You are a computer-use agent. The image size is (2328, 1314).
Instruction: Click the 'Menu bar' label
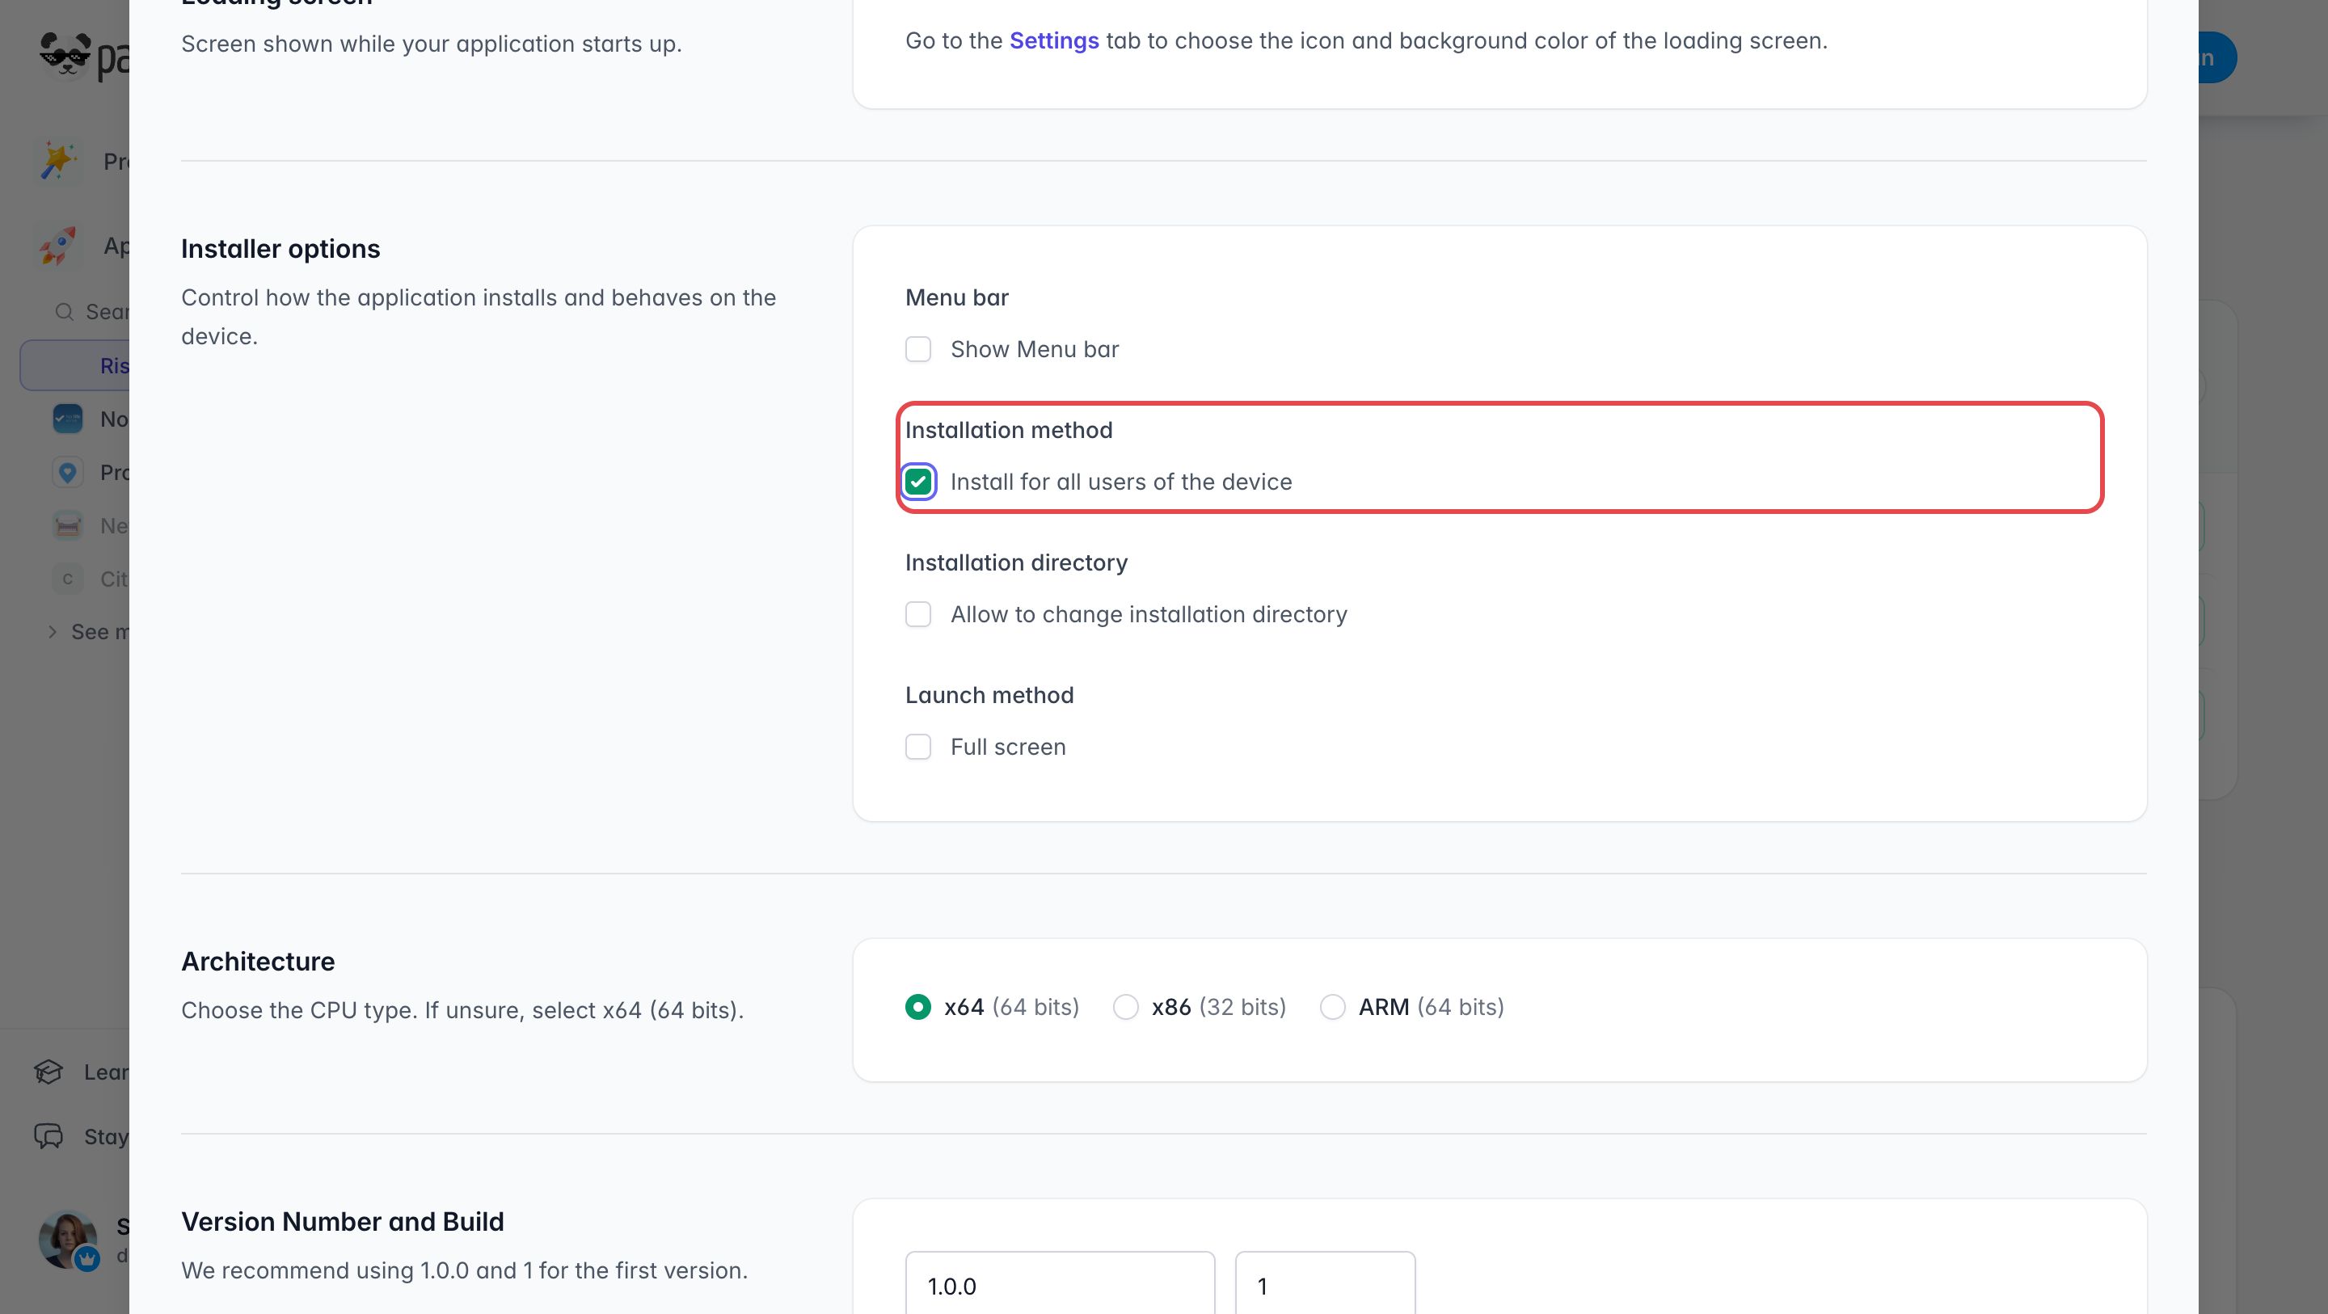tap(957, 297)
